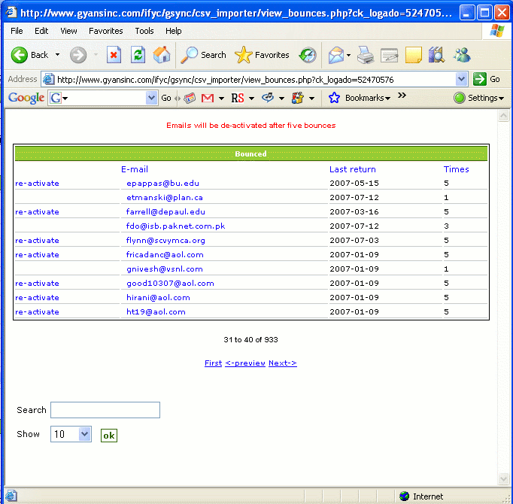The width and height of the screenshot is (513, 504).
Task: Sort by the Last return column header
Action: click(352, 169)
